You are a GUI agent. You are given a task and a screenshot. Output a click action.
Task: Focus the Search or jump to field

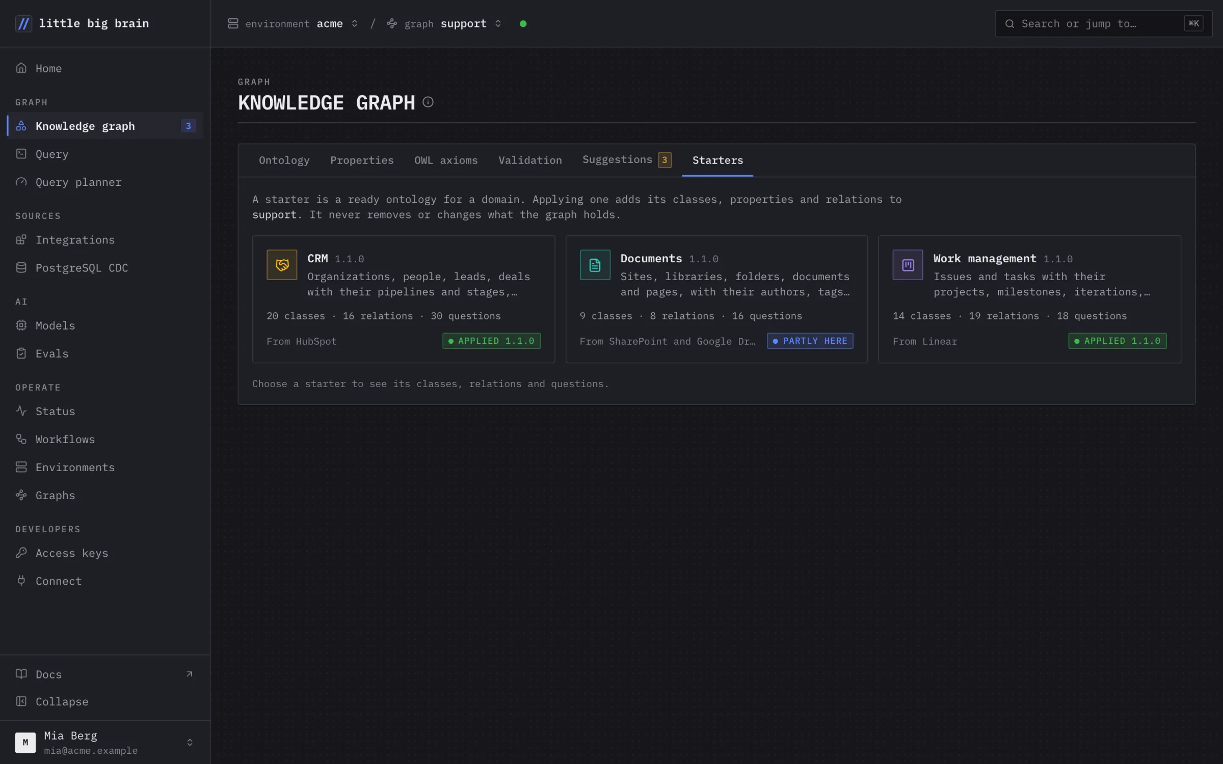click(1104, 23)
